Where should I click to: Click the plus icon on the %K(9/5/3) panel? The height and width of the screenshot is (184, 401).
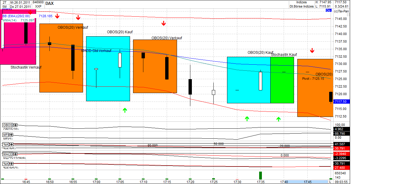tap(11, 164)
